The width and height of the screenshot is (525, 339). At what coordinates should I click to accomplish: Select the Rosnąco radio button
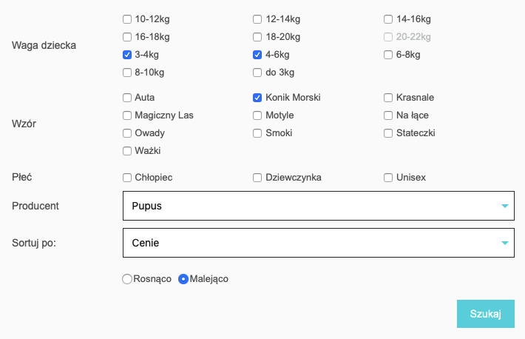click(127, 279)
